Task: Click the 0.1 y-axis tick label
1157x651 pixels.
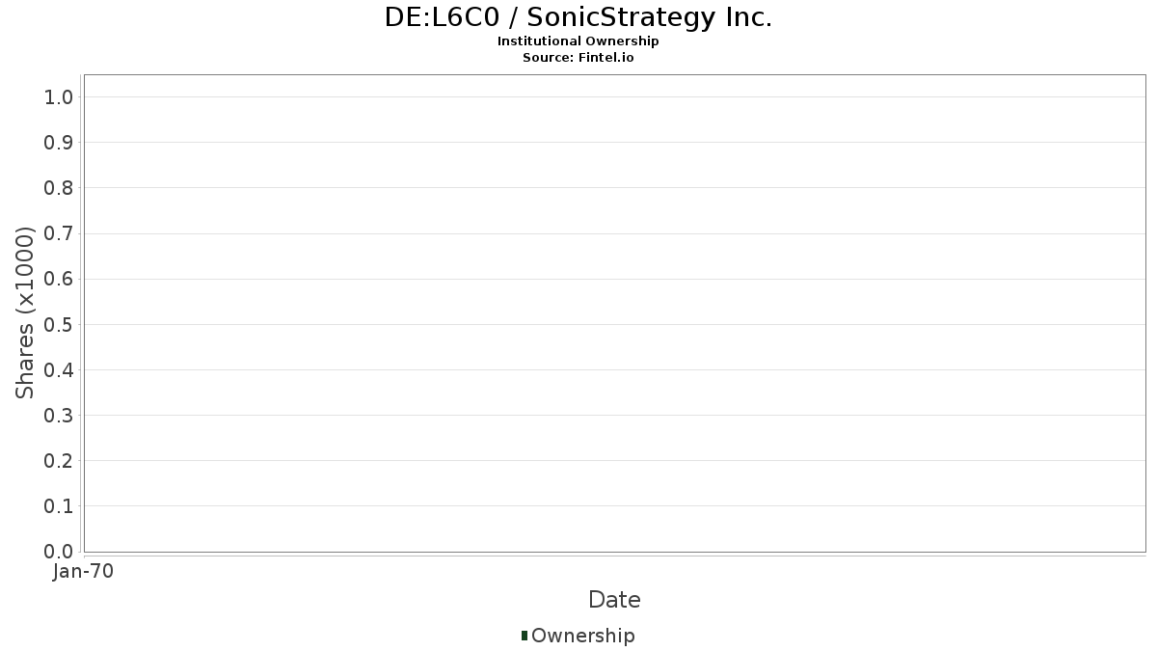Action: point(59,506)
